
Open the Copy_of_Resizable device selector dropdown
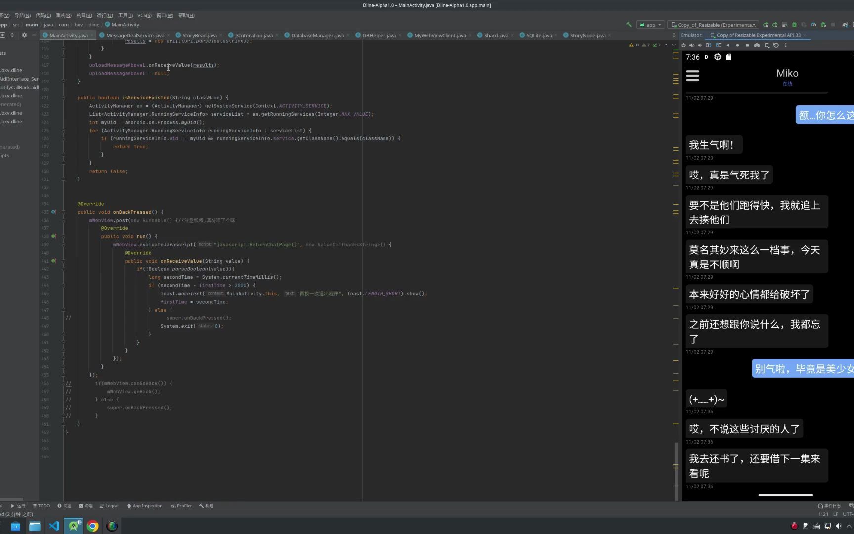pyautogui.click(x=713, y=25)
